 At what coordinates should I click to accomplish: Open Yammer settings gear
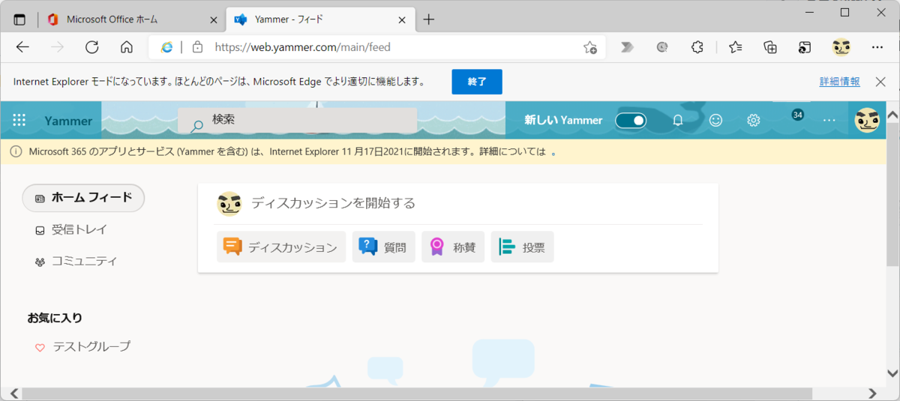754,120
